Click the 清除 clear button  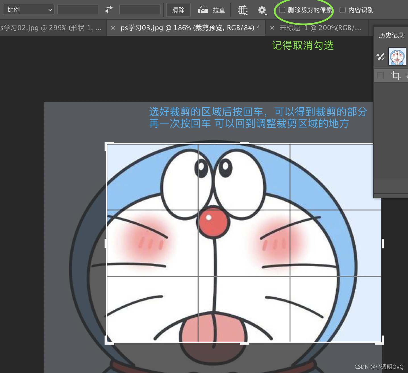pos(178,10)
